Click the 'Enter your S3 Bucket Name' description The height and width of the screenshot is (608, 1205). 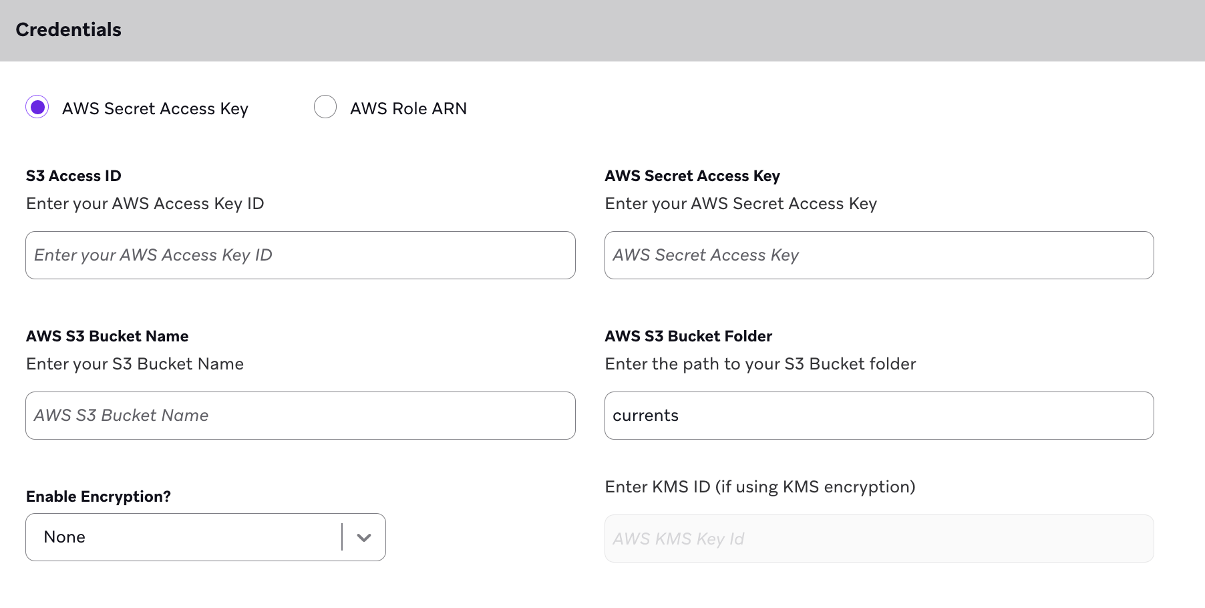(135, 364)
